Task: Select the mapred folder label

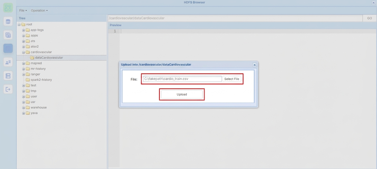Action: [x=36, y=63]
